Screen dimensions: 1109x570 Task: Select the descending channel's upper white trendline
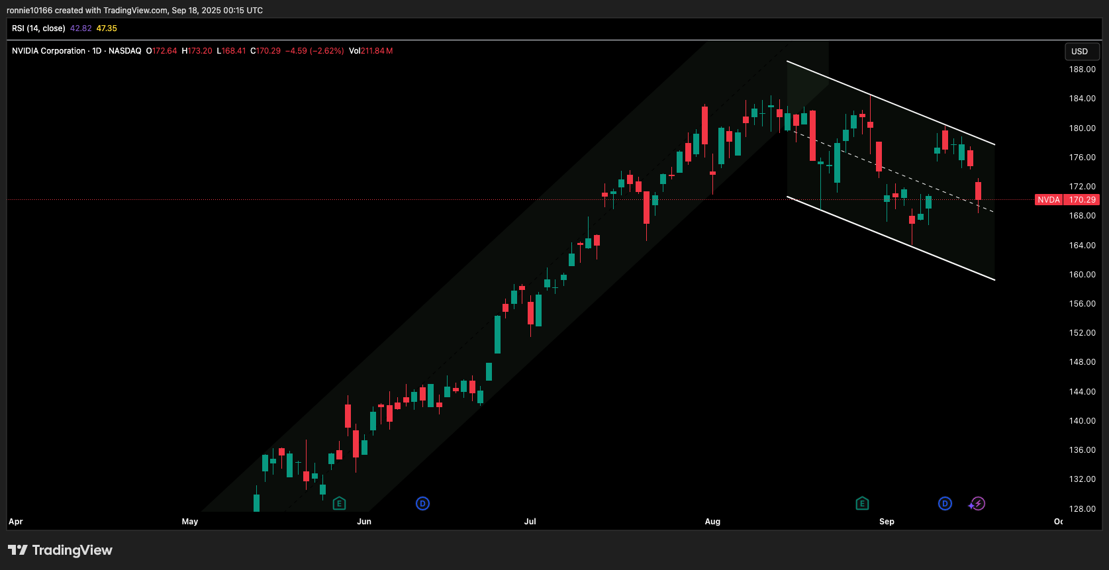(x=891, y=103)
